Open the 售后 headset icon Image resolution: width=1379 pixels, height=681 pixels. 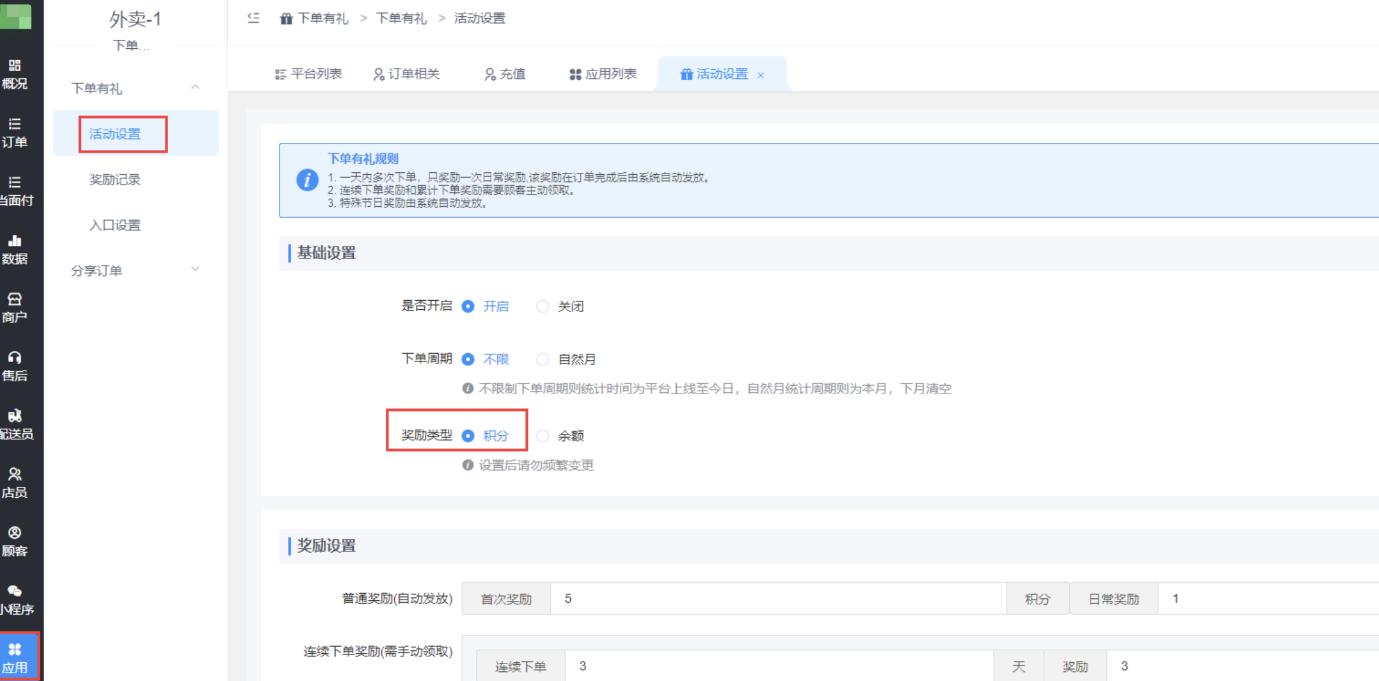pyautogui.click(x=15, y=366)
